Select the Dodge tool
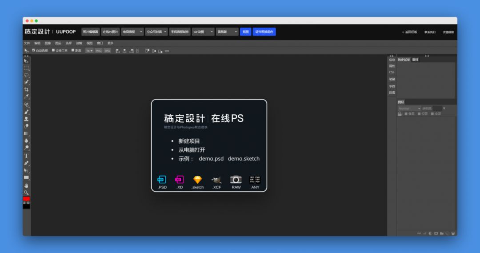 click(x=26, y=148)
